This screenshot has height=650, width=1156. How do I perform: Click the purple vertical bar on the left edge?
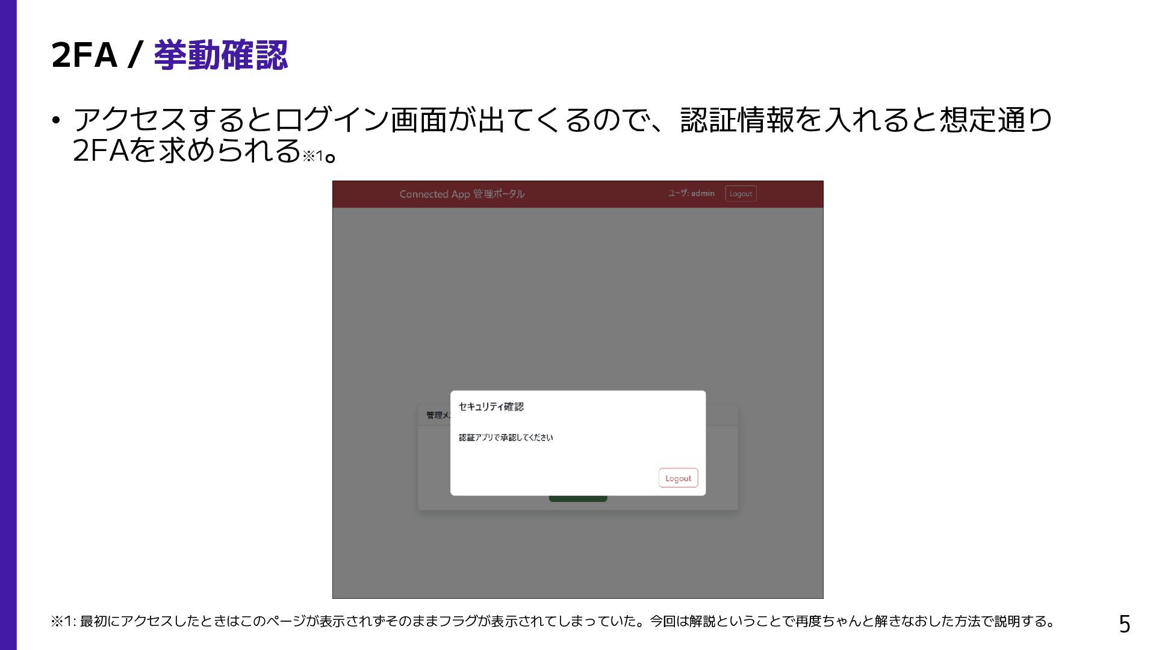pos(8,325)
